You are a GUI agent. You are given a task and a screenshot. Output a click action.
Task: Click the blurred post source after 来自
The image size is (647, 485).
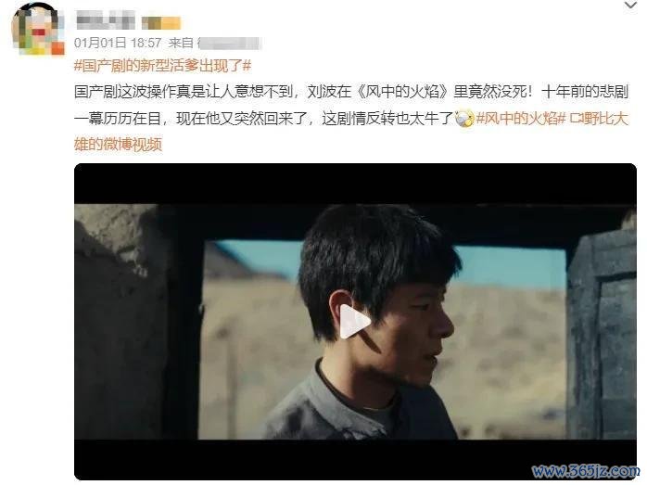click(x=229, y=44)
